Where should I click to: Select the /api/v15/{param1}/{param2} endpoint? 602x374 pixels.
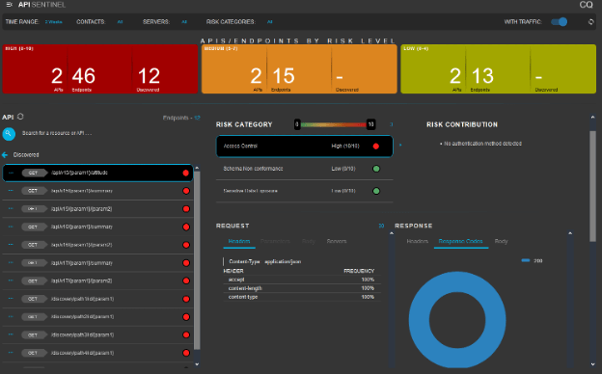click(97, 208)
